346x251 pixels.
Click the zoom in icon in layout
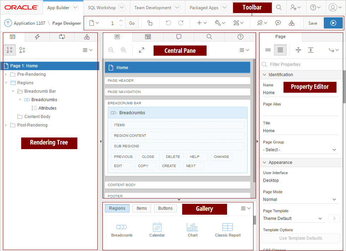pyautogui.click(x=124, y=50)
